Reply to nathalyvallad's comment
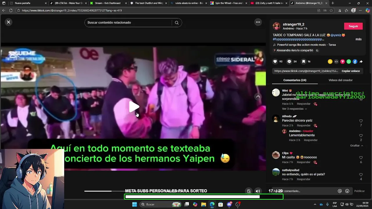 click(304, 179)
